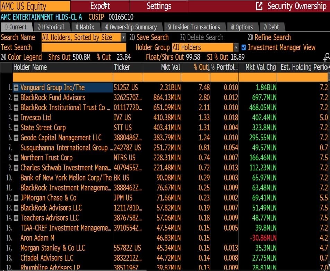Click the Export button
This screenshot has width=330, height=271.
click(x=100, y=6)
